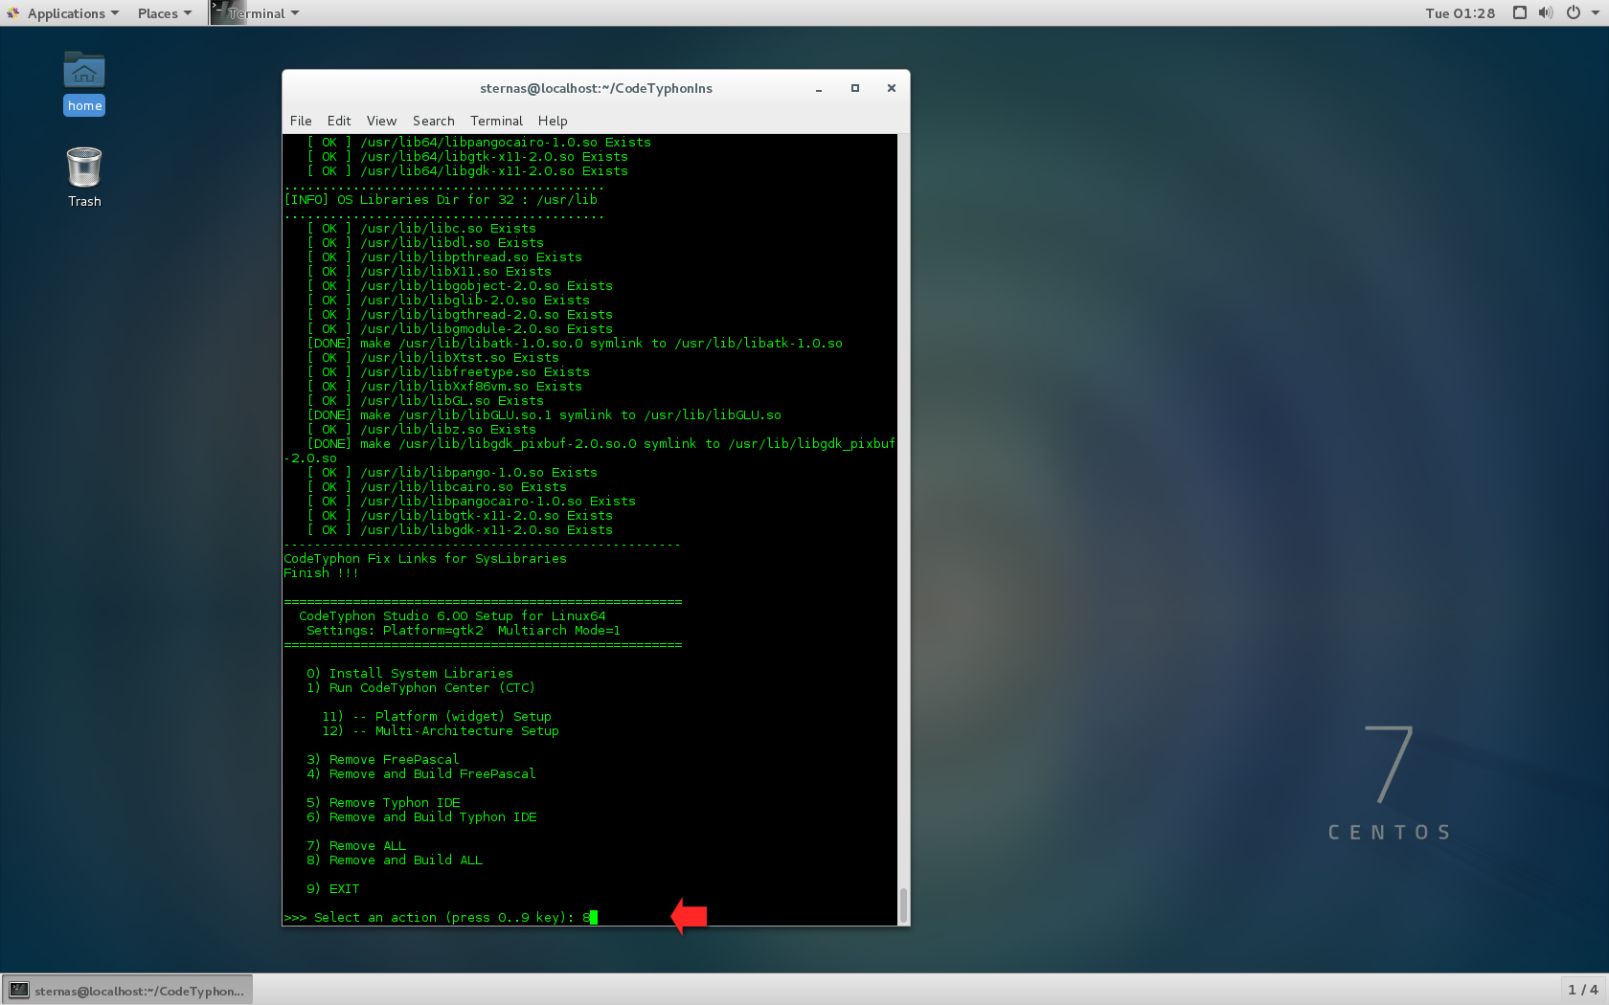Click line 'make /usr/lib/libGLU.so.1 symlink'
The width and height of the screenshot is (1609, 1005).
pyautogui.click(x=544, y=414)
